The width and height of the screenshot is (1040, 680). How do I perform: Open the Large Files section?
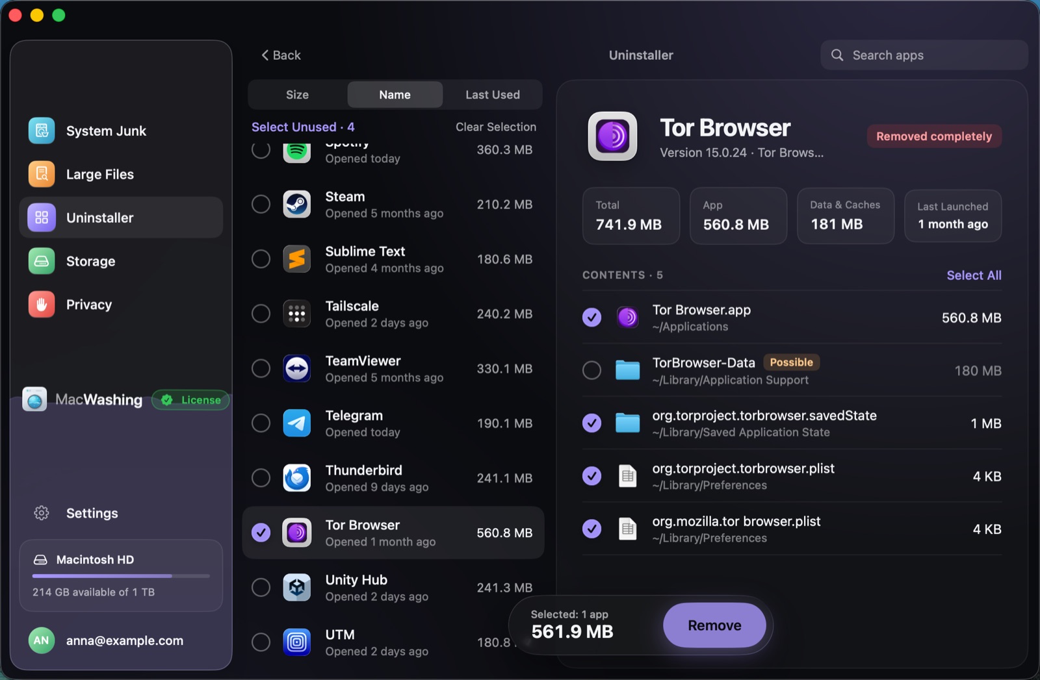click(121, 174)
